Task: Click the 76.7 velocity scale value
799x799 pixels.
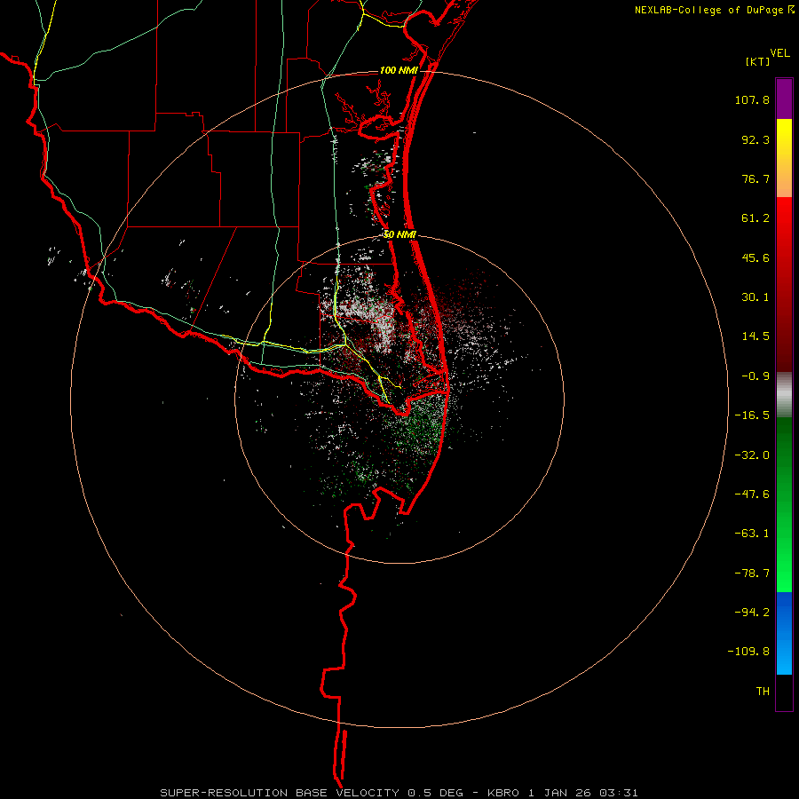Action: pyautogui.click(x=755, y=178)
